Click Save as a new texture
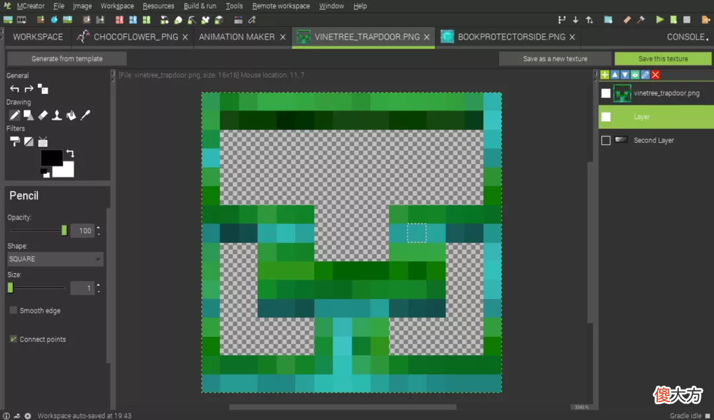 point(555,58)
